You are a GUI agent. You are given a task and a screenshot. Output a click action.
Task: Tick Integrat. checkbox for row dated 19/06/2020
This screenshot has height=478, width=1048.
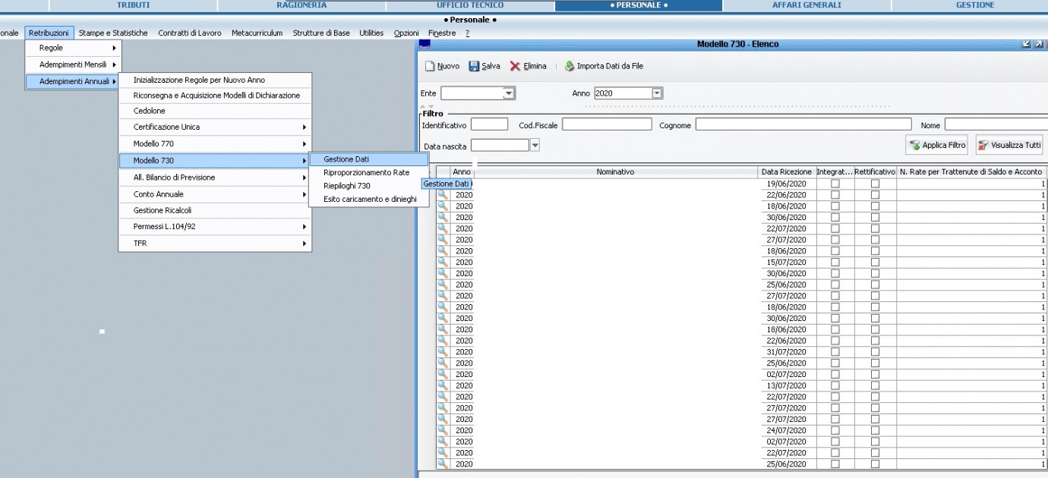(x=835, y=184)
